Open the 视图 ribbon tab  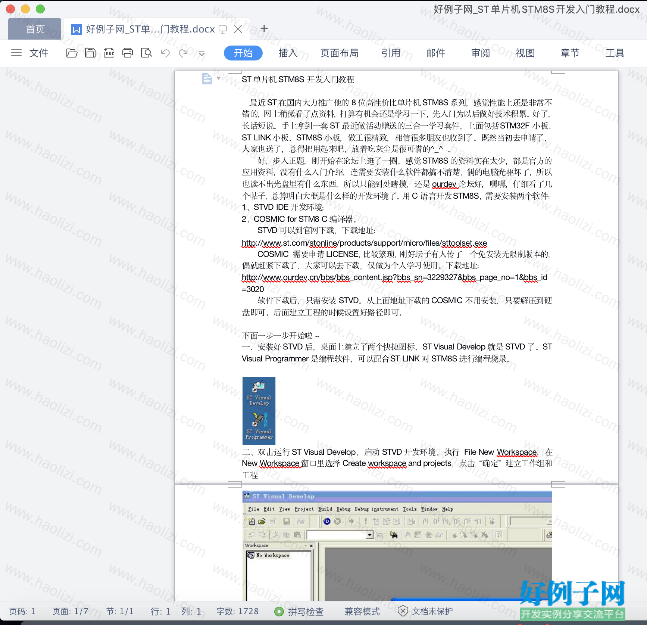(525, 53)
